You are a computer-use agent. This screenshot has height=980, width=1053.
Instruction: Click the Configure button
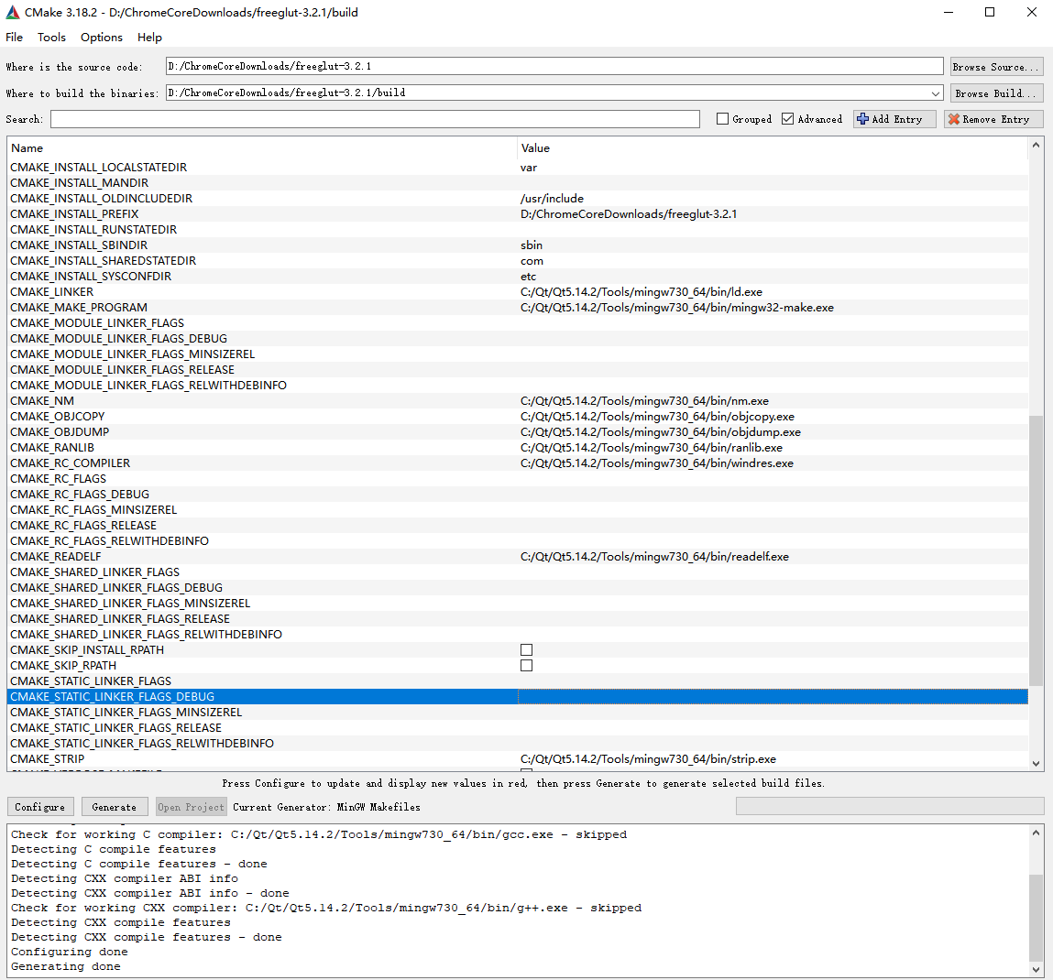[40, 807]
